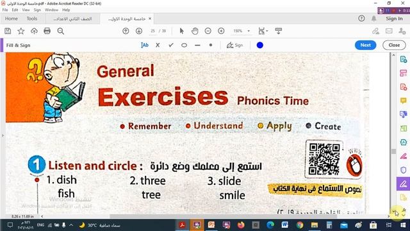410x231 pixels.
Task: Open the Window menu
Action: (x=51, y=10)
